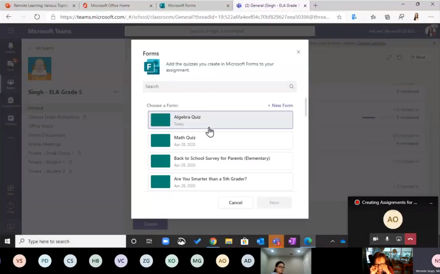This screenshot has width=440, height=274.
Task: Click the + New Form link
Action: (280, 105)
